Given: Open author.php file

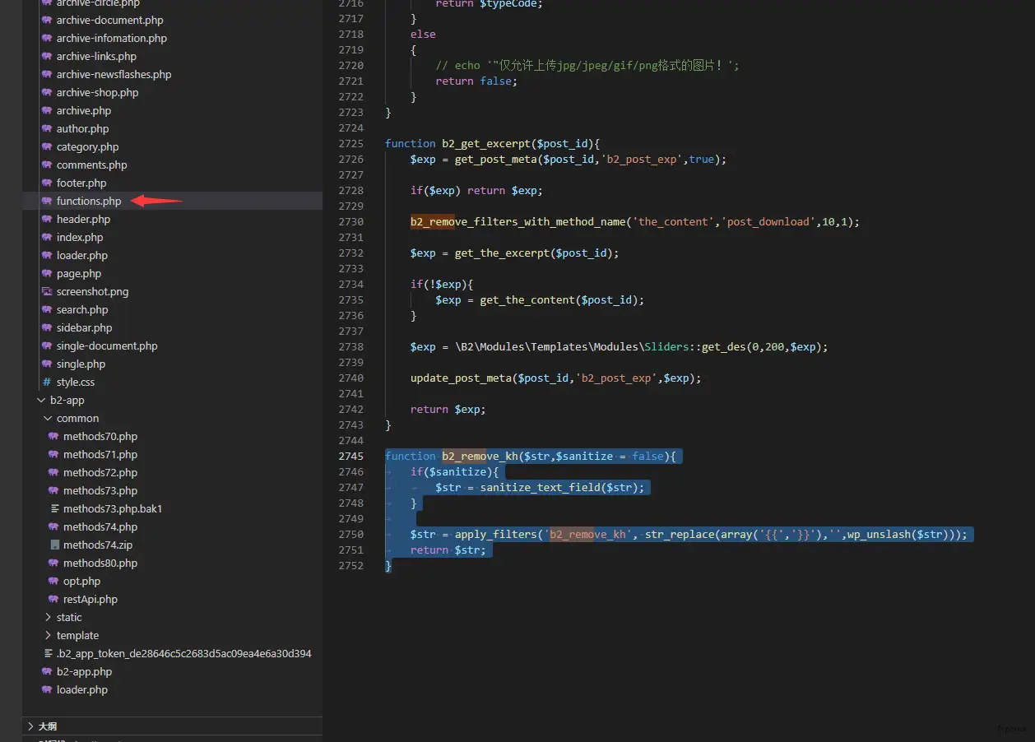Looking at the screenshot, I should click(x=83, y=128).
